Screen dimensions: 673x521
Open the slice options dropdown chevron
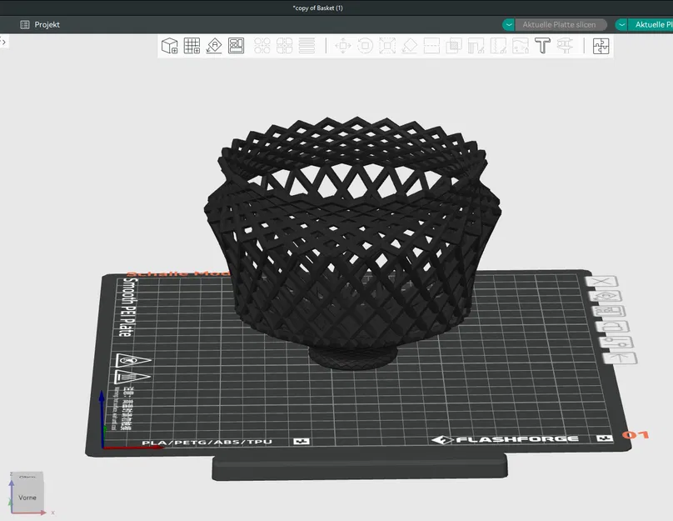click(x=508, y=24)
